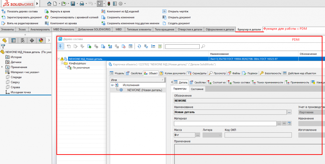Switch to Типовые элементы tab
The width and height of the screenshot is (325, 164).
point(139,29)
